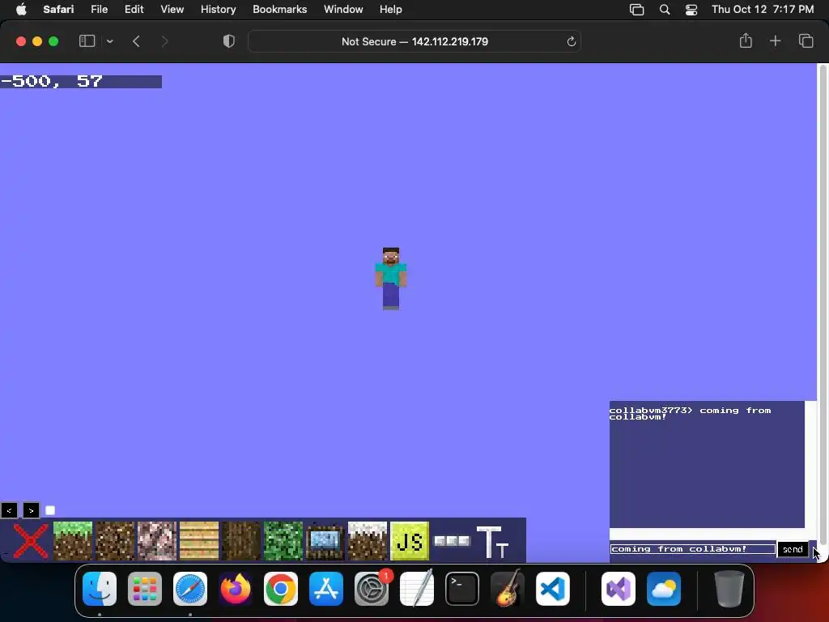Open the Window menu
829x622 pixels.
[x=343, y=10]
